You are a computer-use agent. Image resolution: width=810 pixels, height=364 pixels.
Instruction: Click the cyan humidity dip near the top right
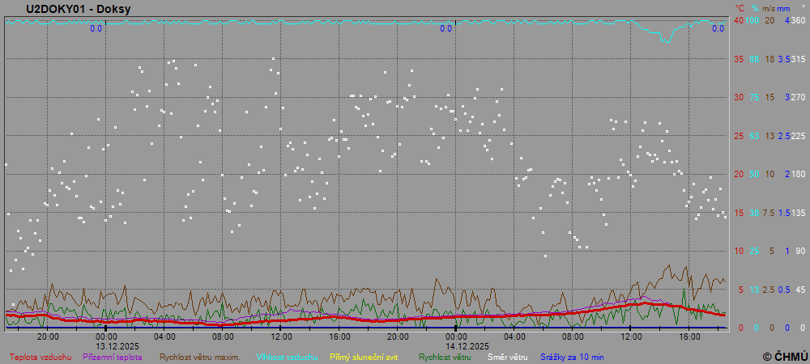pyautogui.click(x=665, y=37)
